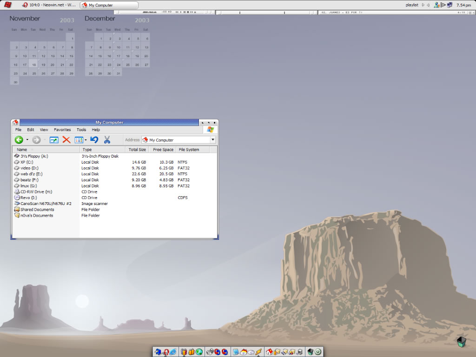This screenshot has height=357, width=476.
Task: Select the XP (C:) drive
Action: [26, 162]
